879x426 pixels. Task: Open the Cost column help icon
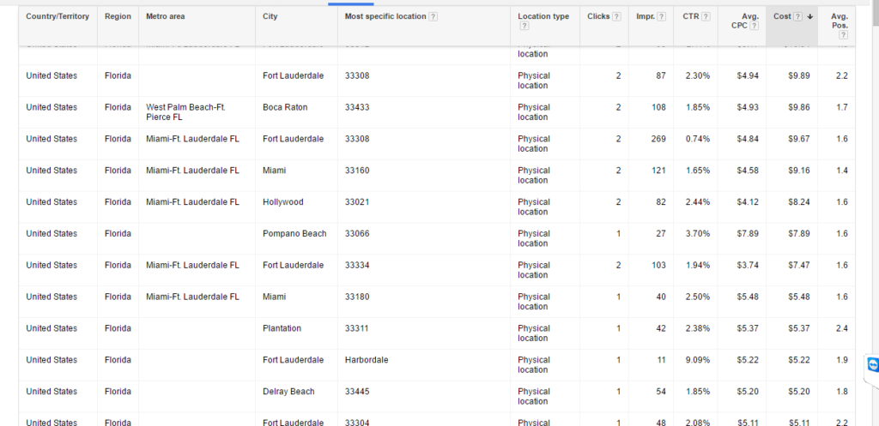pos(798,17)
